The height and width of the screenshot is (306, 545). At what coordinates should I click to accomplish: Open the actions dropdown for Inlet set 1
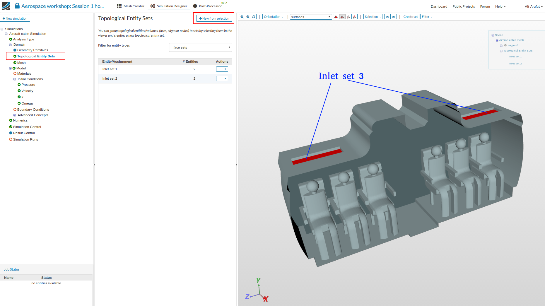click(222, 69)
